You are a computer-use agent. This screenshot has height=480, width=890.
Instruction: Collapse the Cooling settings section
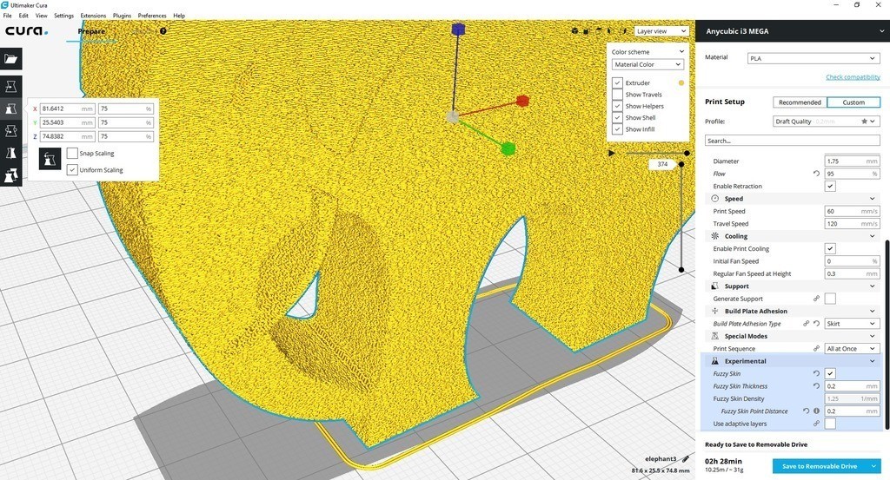pos(793,236)
